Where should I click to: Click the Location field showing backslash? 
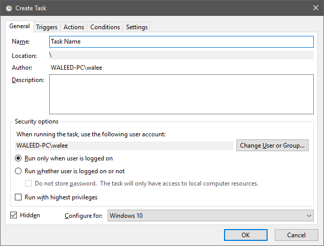tap(181, 55)
